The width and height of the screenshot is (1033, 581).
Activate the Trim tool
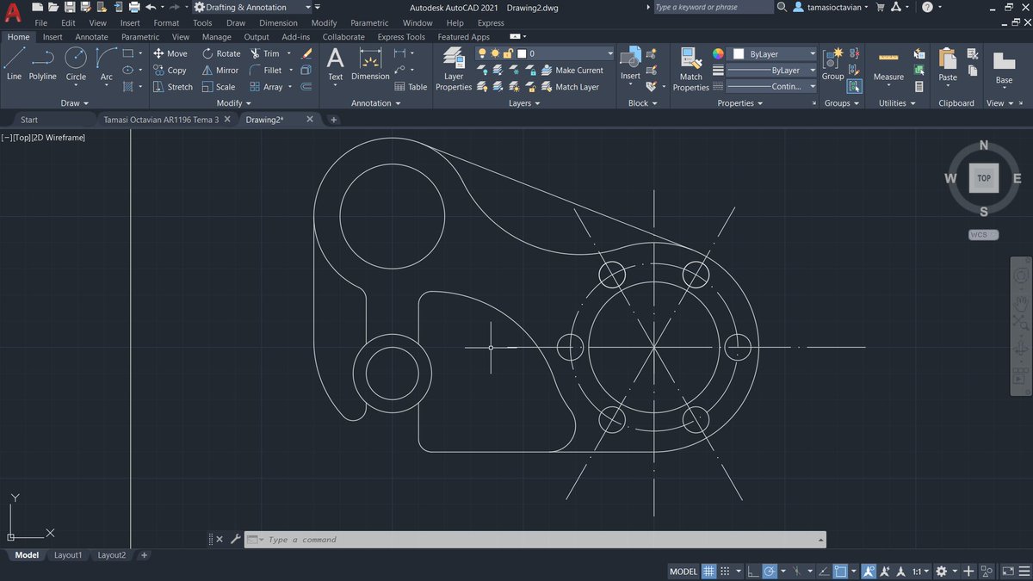click(x=265, y=53)
